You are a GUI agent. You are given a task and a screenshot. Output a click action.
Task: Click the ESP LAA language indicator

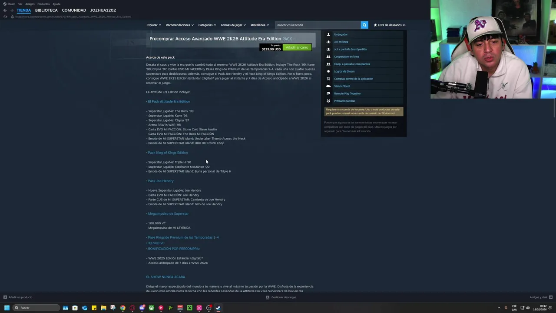[x=514, y=308]
